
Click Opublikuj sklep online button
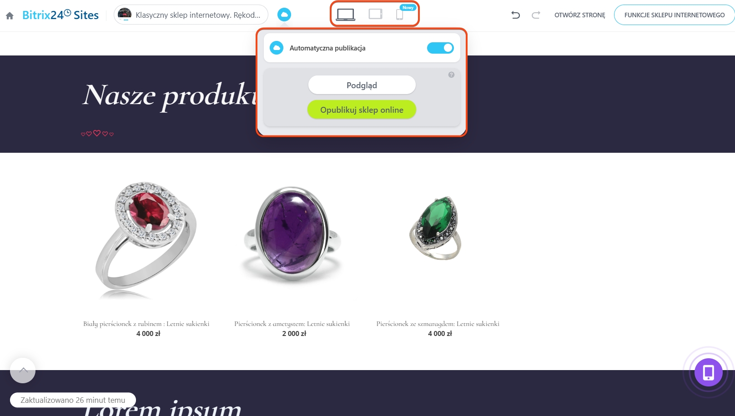[362, 110]
